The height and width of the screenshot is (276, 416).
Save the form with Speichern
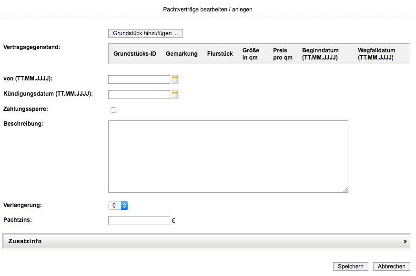pos(350,266)
